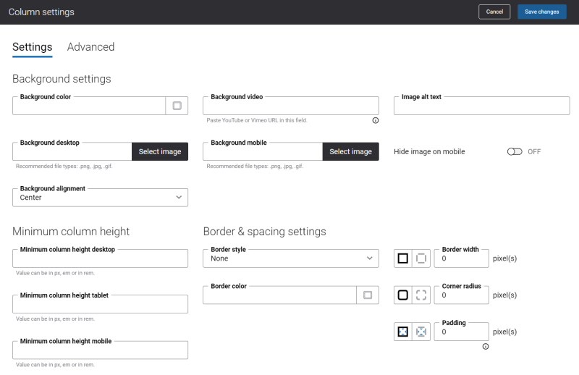The width and height of the screenshot is (579, 375).
Task: Select uniform border width icon
Action: 403,258
